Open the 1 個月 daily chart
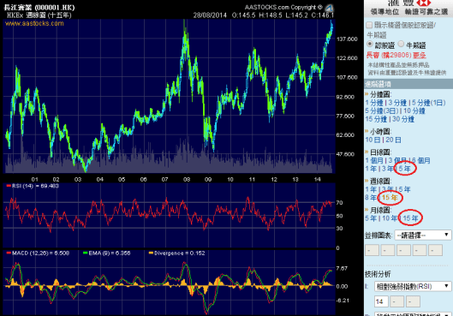 click(374, 161)
